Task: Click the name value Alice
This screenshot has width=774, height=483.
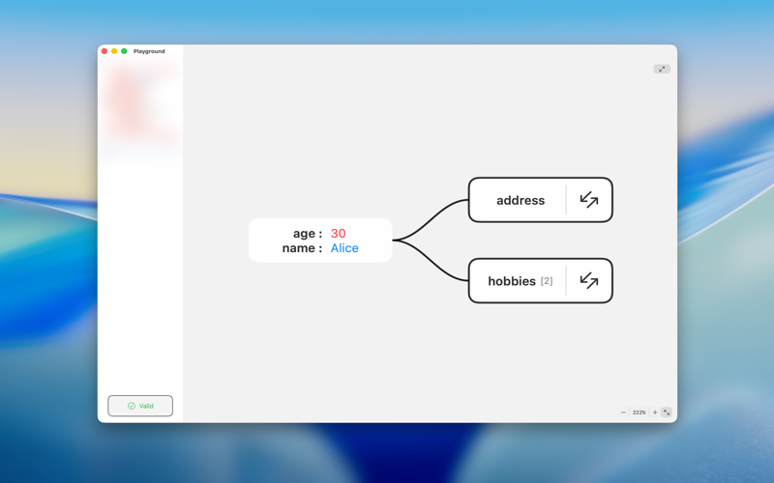Action: (344, 248)
